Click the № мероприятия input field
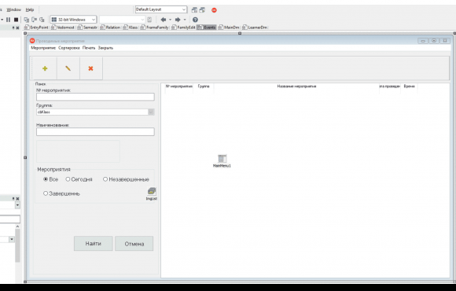Screen dimensions: 456x291 (x=95, y=97)
